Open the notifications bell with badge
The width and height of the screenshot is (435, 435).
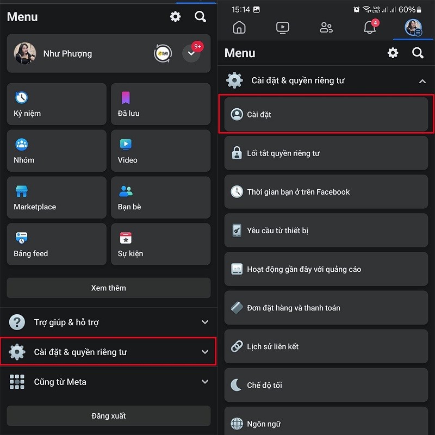(x=369, y=27)
